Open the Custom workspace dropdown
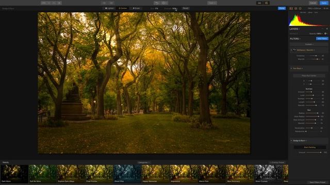This screenshot has width=330, height=185. coord(309,44)
